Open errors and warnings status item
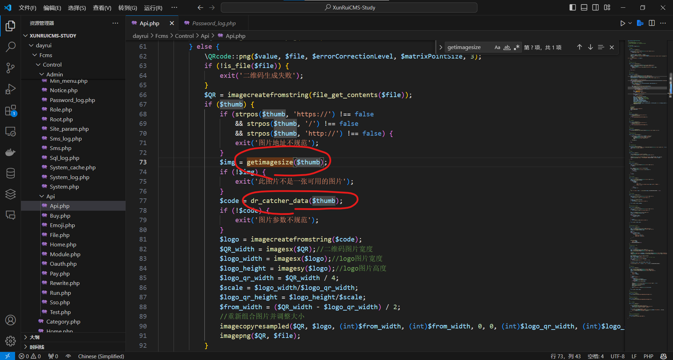Image resolution: width=673 pixels, height=360 pixels. point(30,356)
